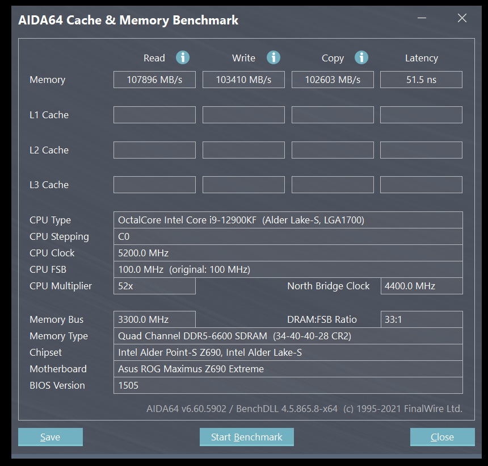Select the Memory Latency 51.5 ns field
This screenshot has height=466, width=488.
[421, 80]
